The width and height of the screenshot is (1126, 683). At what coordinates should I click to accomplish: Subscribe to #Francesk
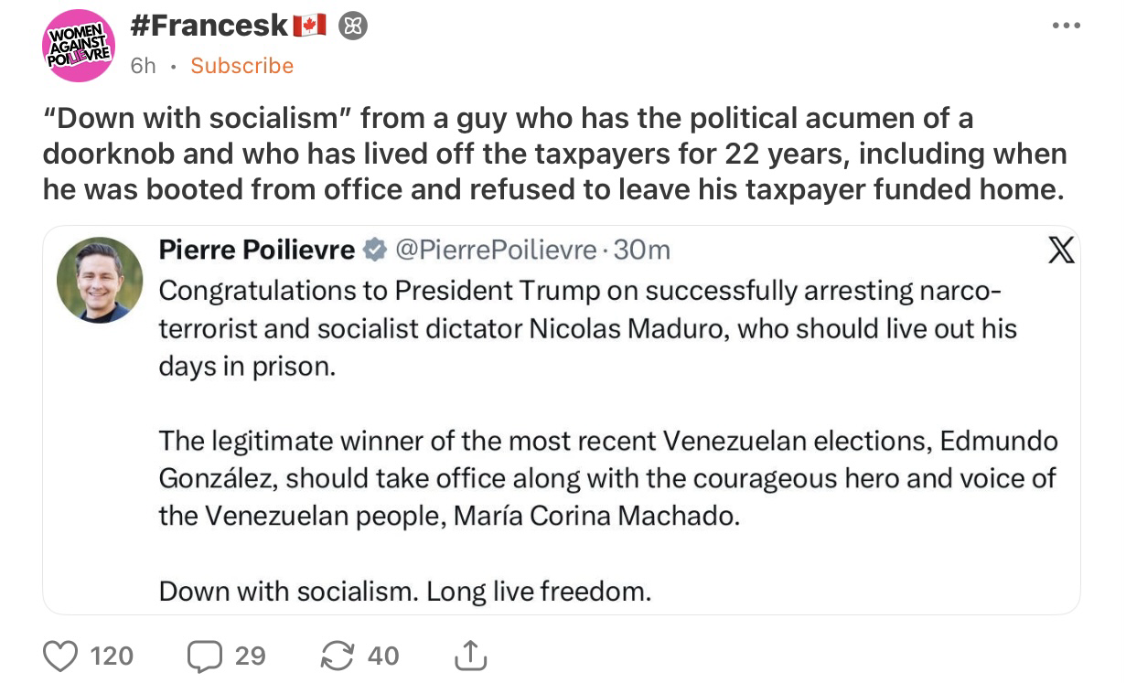(x=241, y=66)
